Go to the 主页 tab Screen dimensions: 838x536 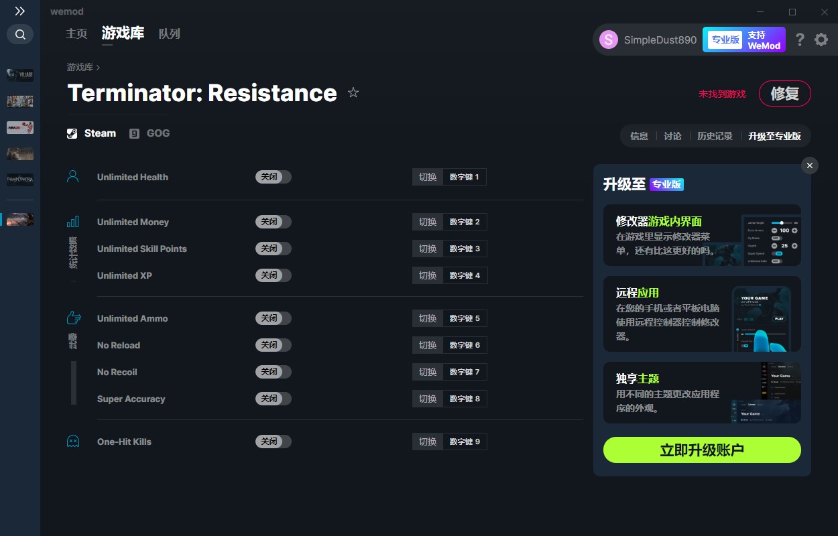(x=76, y=33)
